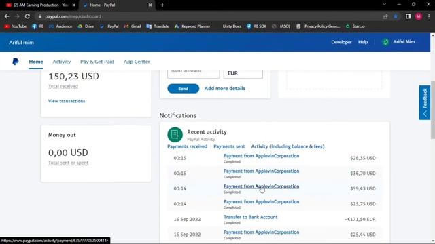Open the $28,35 USD AppLovin payment
This screenshot has width=435, height=244.
[261, 156]
